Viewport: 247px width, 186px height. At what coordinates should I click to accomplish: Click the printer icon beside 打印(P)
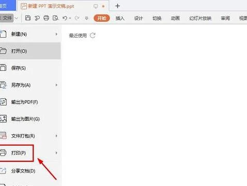pos(3,152)
